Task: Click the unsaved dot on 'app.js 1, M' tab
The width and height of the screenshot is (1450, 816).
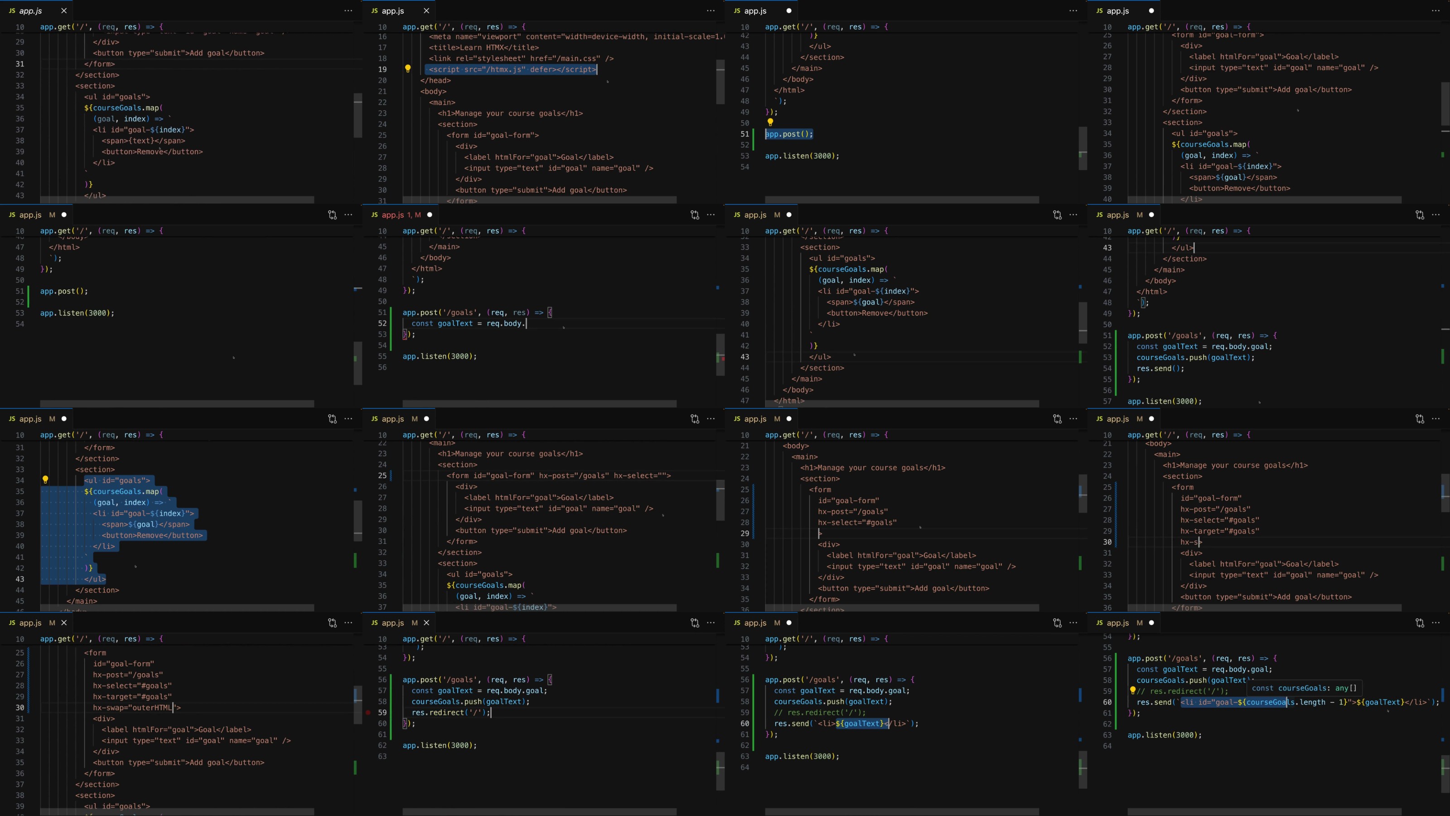Action: tap(430, 214)
